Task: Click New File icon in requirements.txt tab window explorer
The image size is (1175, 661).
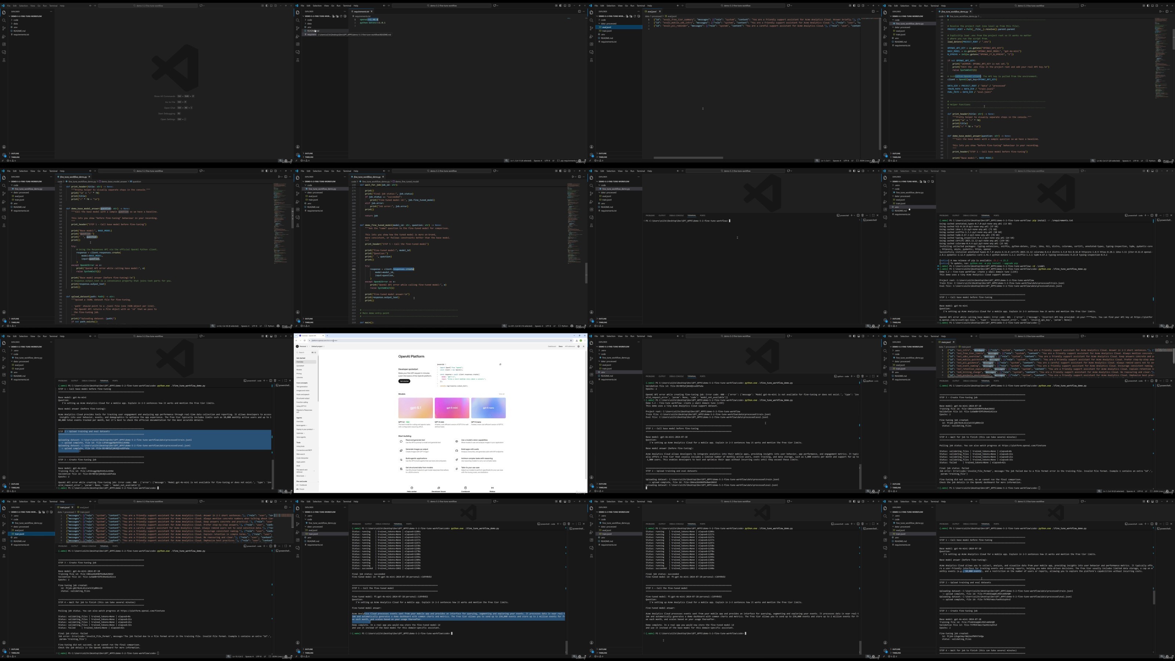Action: coord(333,16)
